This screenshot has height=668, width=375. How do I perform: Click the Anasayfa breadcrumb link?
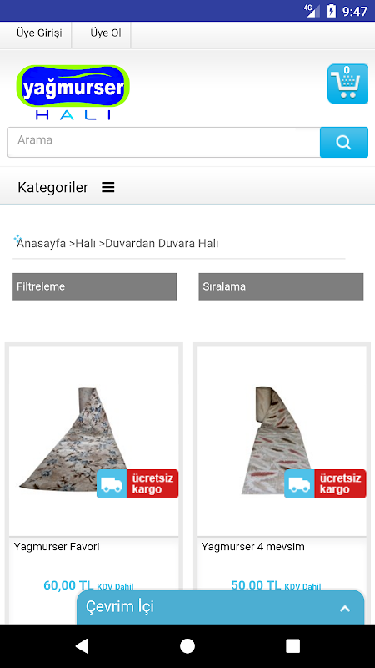41,244
